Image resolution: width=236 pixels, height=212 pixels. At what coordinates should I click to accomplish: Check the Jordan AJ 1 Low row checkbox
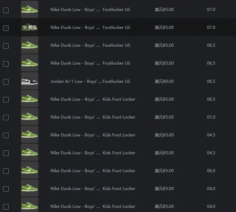(x=6, y=82)
